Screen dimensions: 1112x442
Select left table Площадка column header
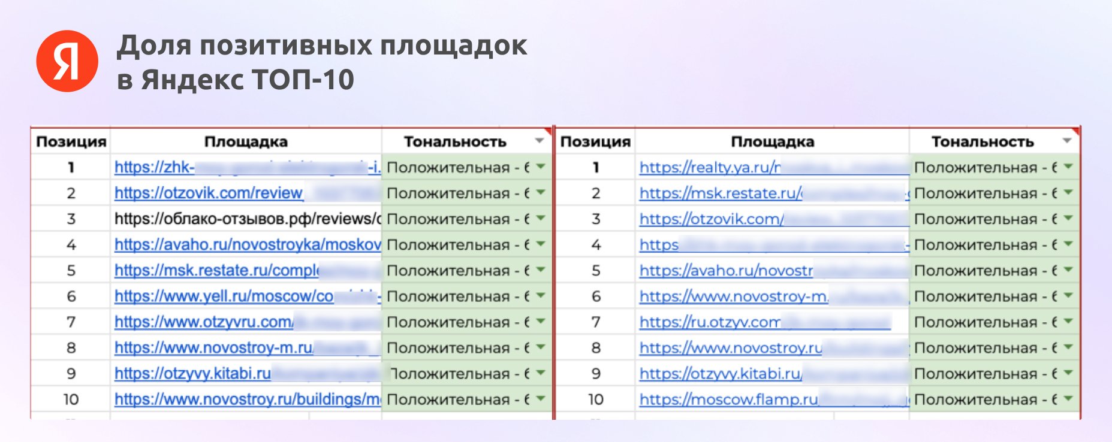[246, 141]
